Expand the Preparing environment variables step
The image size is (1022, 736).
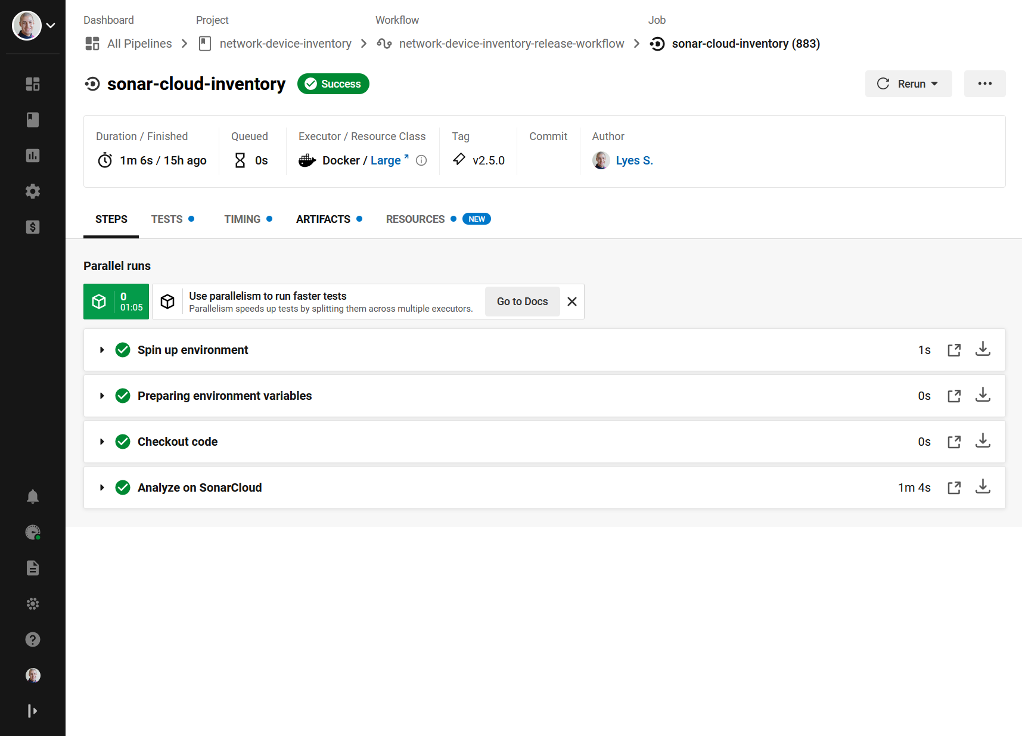coord(102,396)
